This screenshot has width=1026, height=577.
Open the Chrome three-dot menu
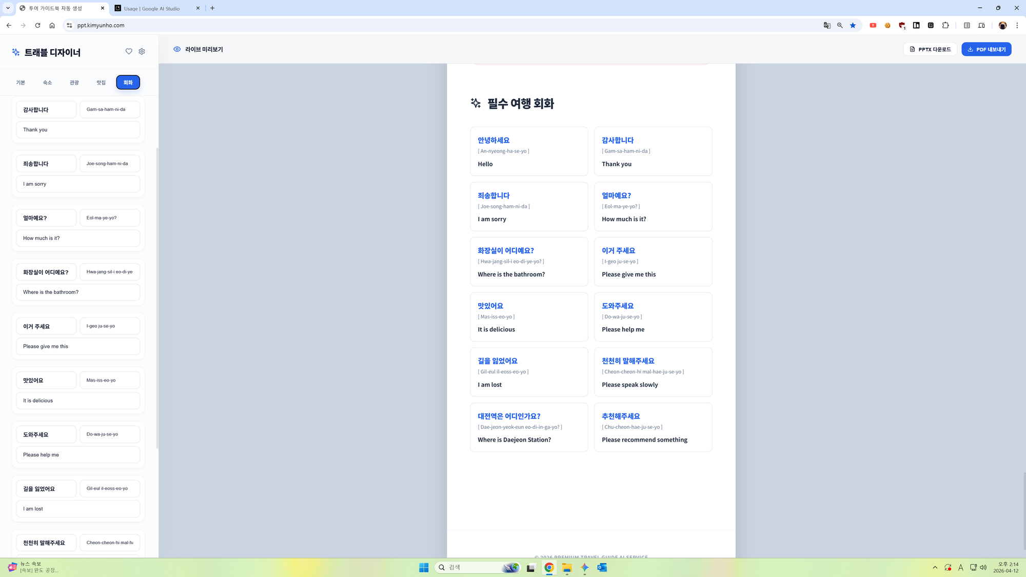(x=1017, y=25)
